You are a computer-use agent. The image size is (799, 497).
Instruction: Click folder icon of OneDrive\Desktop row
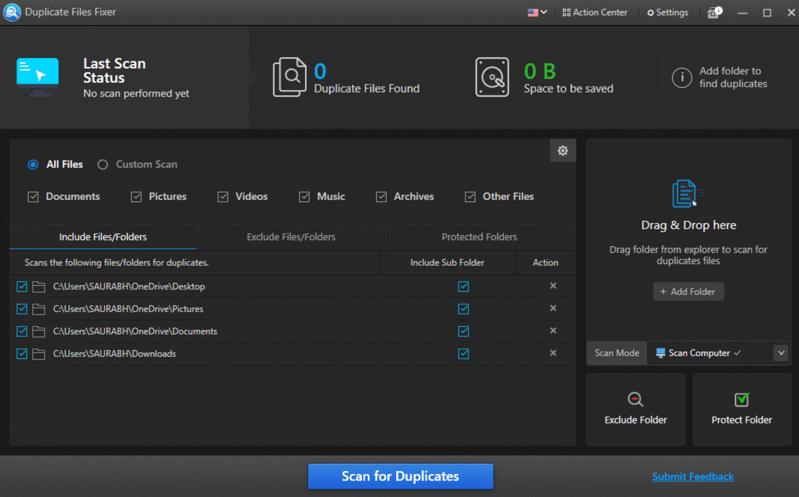coord(38,287)
